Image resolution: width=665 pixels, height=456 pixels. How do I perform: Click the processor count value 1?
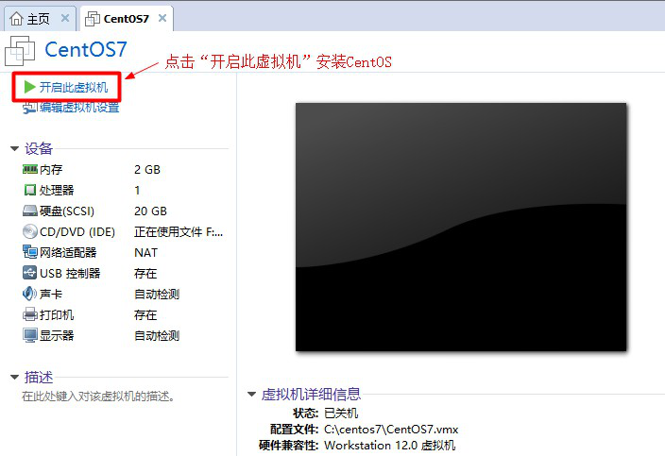point(137,191)
